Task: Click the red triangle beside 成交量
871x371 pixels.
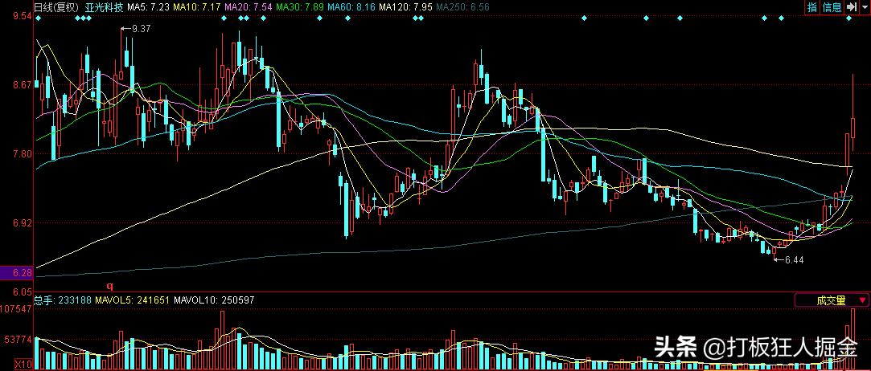Action: [863, 300]
